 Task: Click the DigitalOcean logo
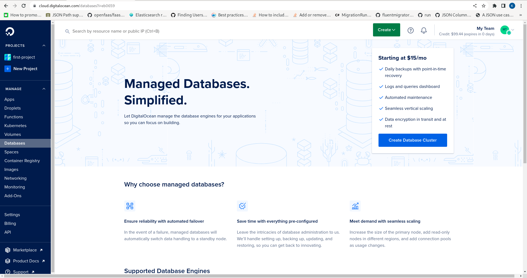pyautogui.click(x=10, y=31)
